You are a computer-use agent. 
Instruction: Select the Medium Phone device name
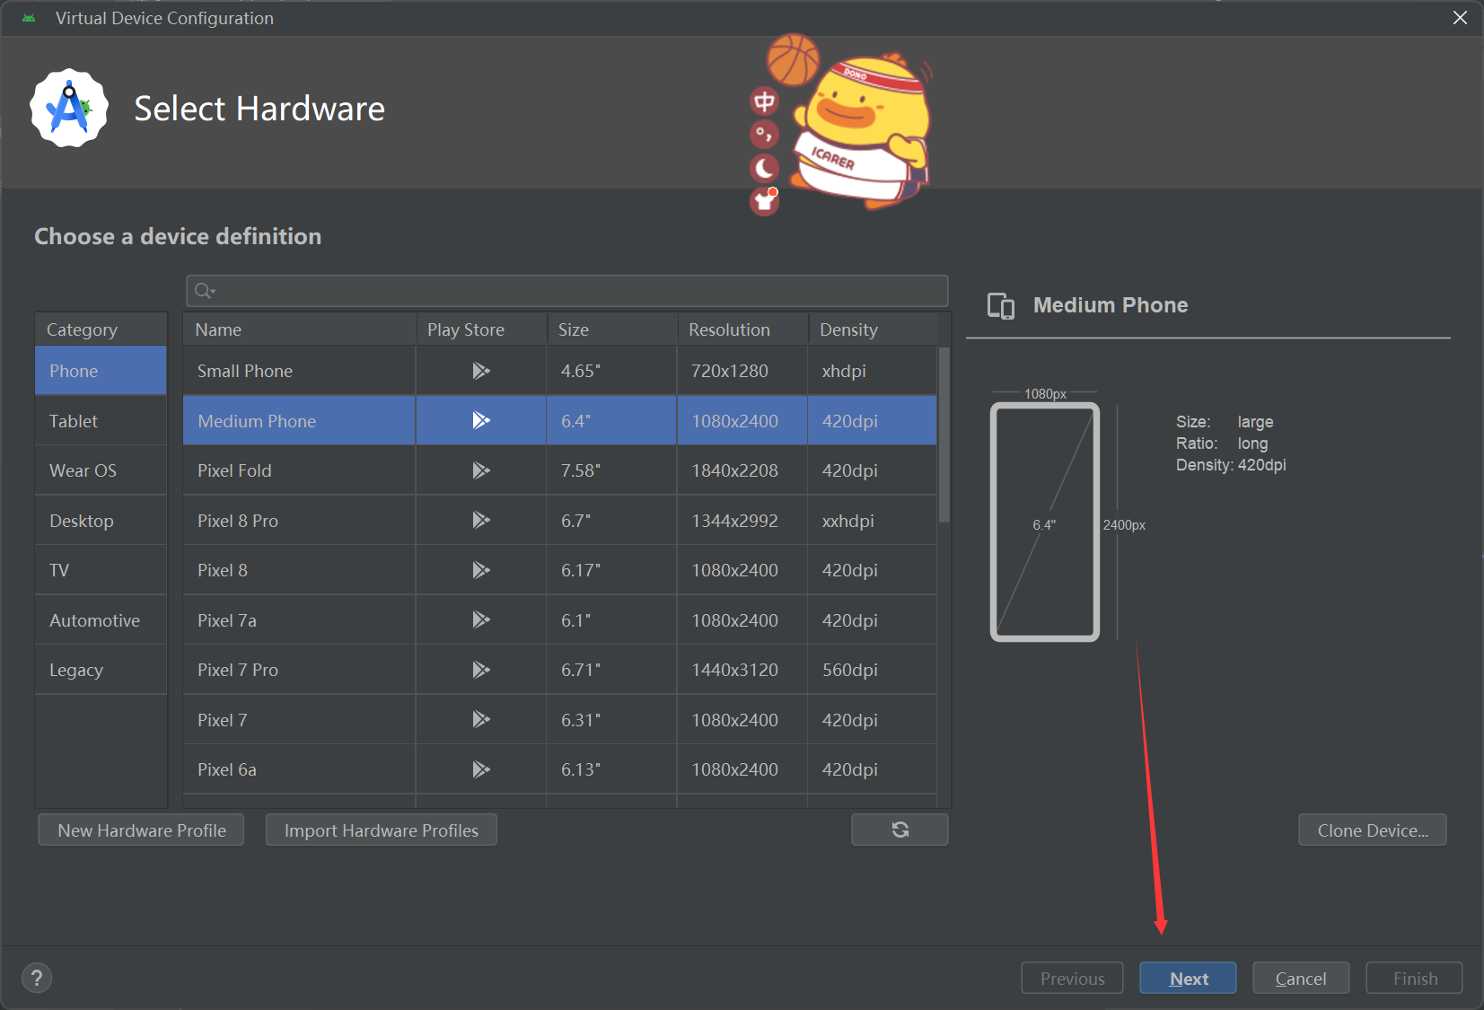(257, 421)
